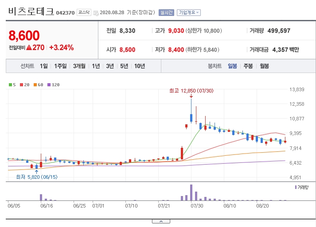The image size is (316, 227).
Task: Click the orange 60-day moving average swatch
Action: point(35,85)
